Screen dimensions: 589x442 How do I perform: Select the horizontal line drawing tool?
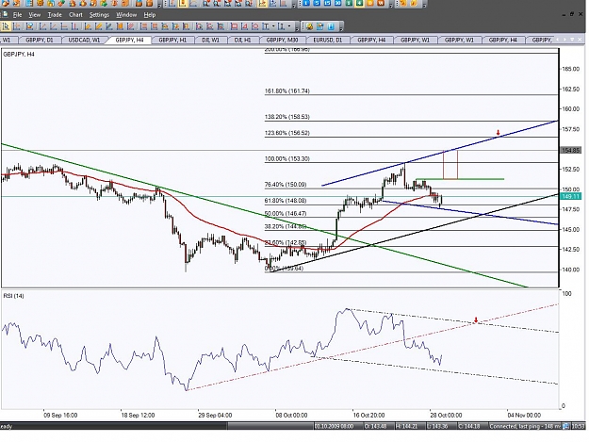coord(64,26)
